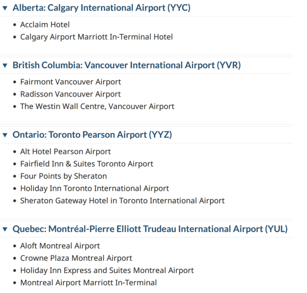This screenshot has height=293, width=307.
Task: Click Aloft Montreal Airport entry
Action: coord(60,246)
